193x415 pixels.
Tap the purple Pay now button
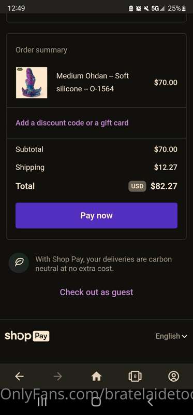click(96, 215)
